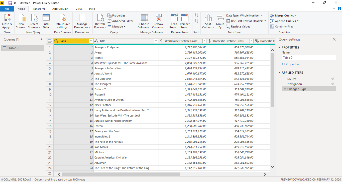This screenshot has height=182, width=342.
Task: Click the vertical scrollbar down arrow
Action: [x=273, y=167]
